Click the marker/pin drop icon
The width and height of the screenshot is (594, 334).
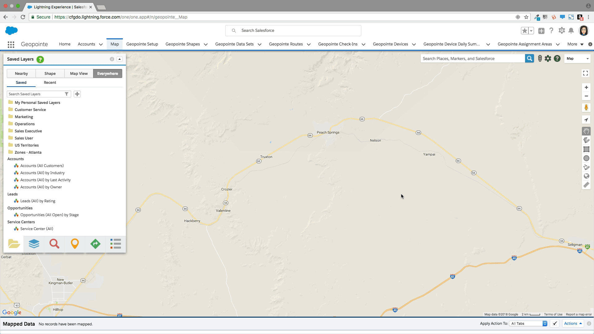pyautogui.click(x=75, y=243)
